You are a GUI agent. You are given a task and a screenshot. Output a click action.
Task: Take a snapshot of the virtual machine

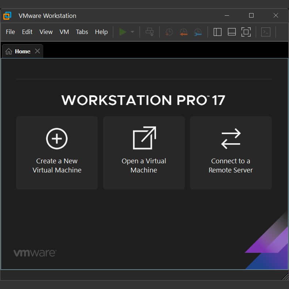tap(169, 32)
